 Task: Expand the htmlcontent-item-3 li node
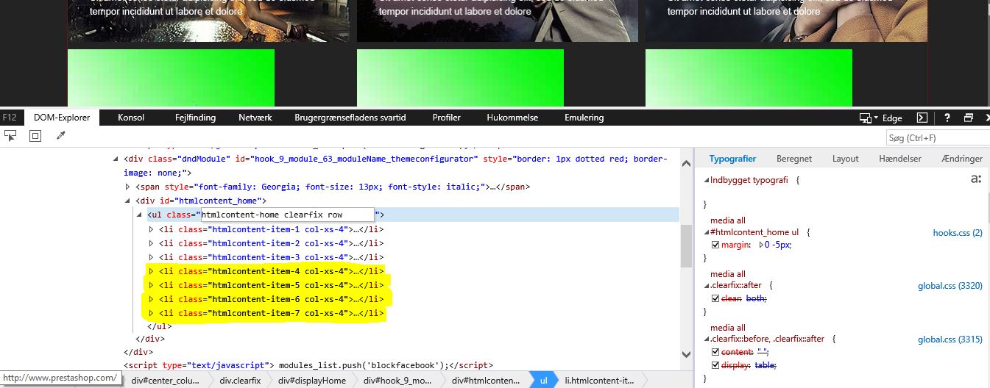[152, 256]
